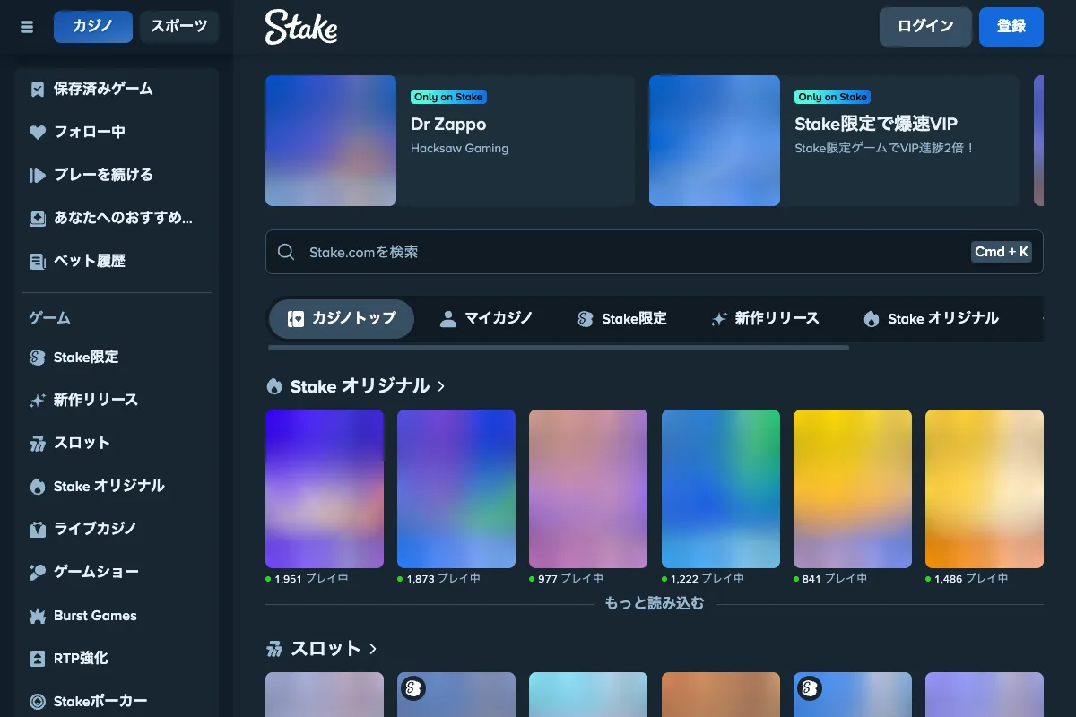Open the 新作リリース tab
Image resolution: width=1076 pixels, height=717 pixels.
pyautogui.click(x=765, y=318)
